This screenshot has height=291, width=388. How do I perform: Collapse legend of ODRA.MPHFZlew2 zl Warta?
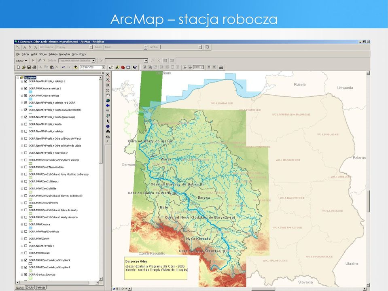[x=22, y=203]
